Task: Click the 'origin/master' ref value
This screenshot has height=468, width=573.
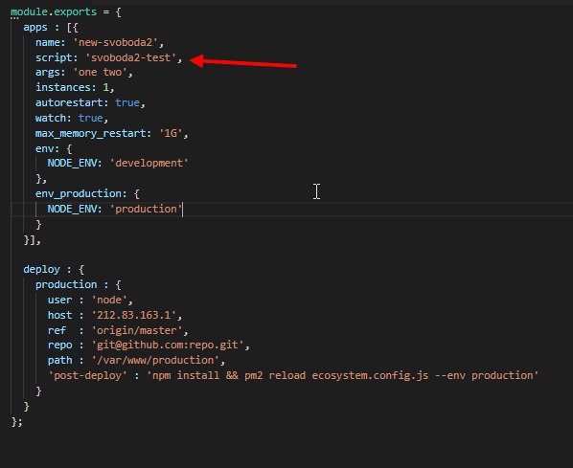Action: 137,331
